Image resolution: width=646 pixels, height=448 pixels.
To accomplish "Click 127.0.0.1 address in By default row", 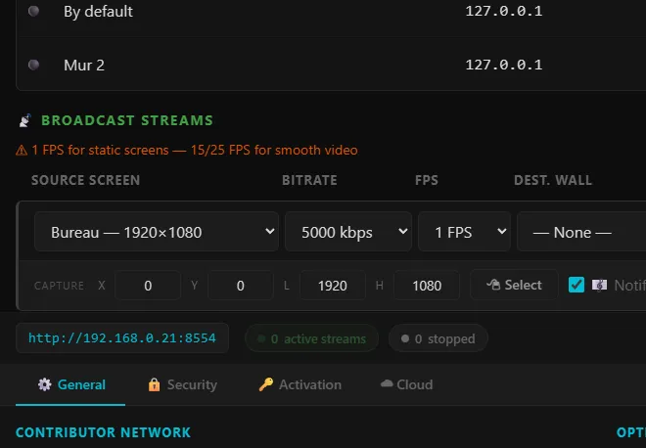I will [x=503, y=11].
